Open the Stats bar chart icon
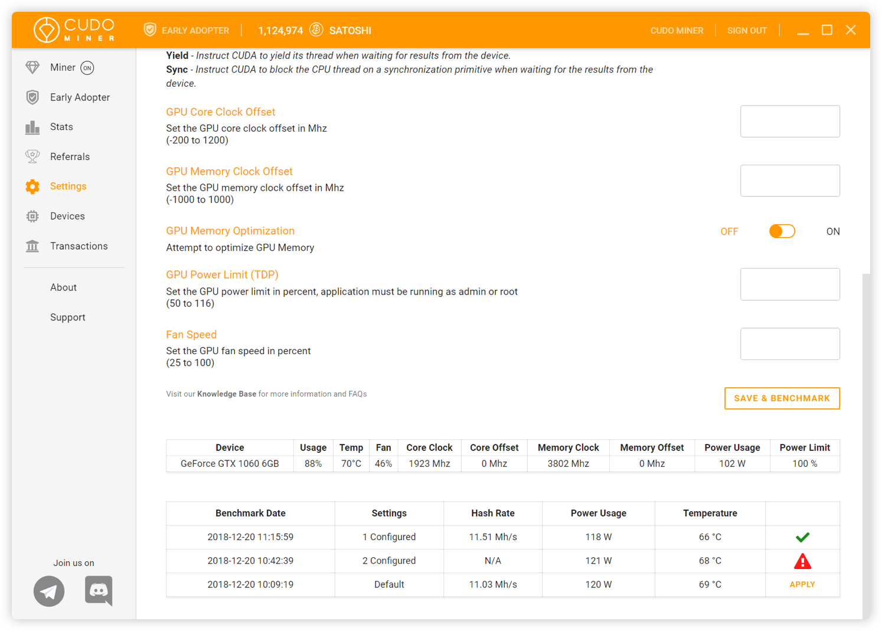Viewport: 882px width, 631px height. coord(32,126)
